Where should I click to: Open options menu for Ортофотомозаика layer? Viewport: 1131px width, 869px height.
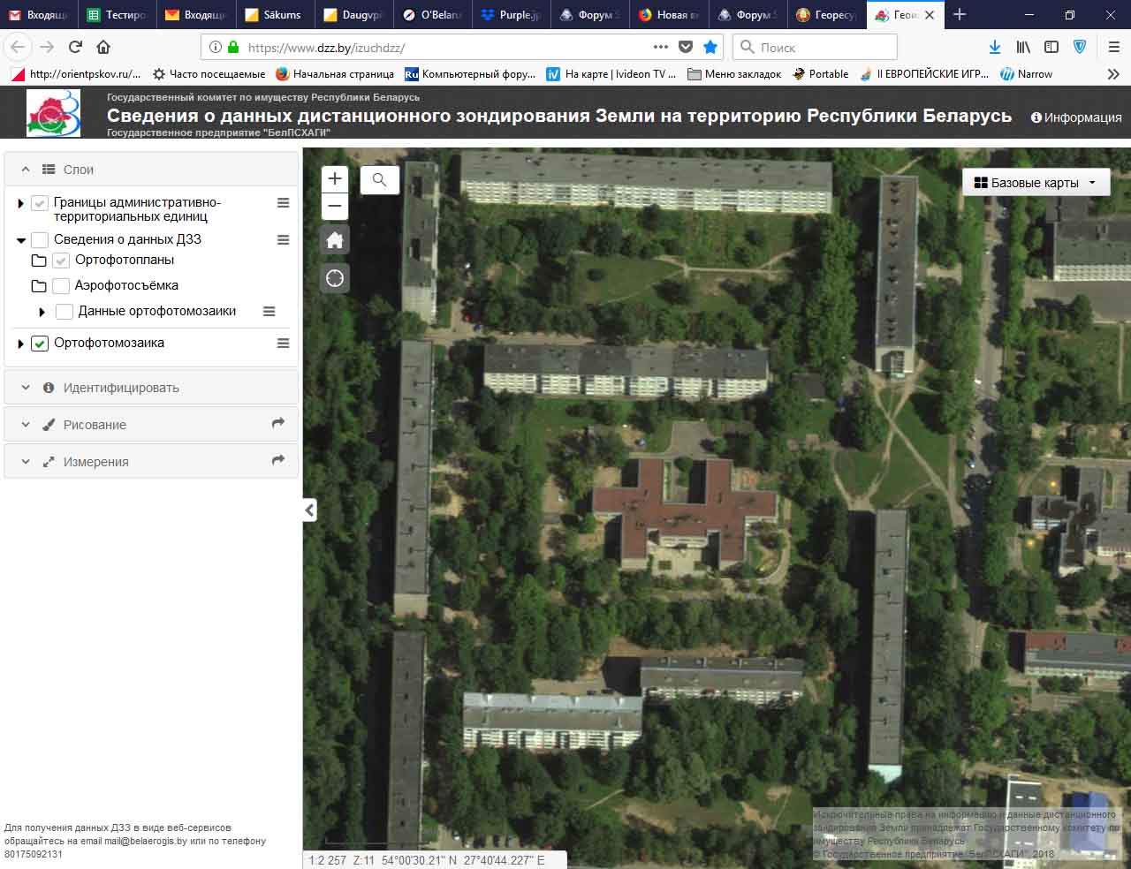click(283, 344)
